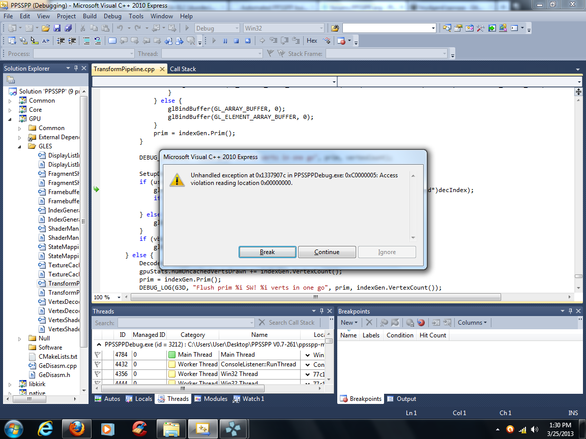
Task: Open the Debug menu
Action: click(112, 16)
